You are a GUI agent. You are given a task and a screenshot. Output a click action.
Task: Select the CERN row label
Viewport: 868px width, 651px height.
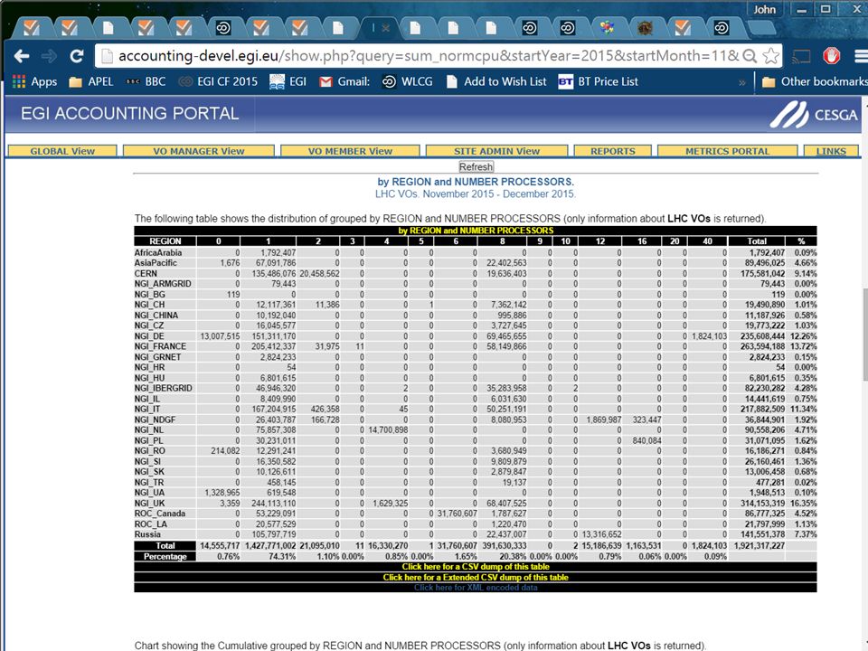146,273
